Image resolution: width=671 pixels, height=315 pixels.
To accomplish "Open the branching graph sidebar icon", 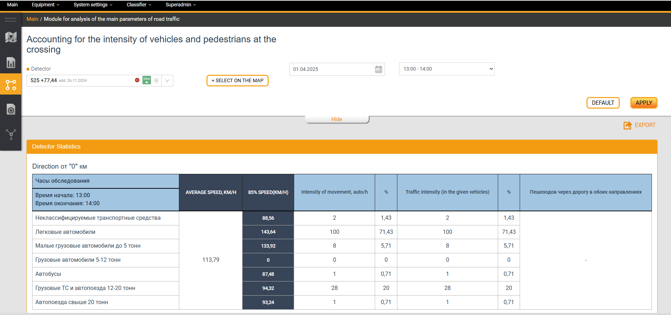I will coord(11,134).
